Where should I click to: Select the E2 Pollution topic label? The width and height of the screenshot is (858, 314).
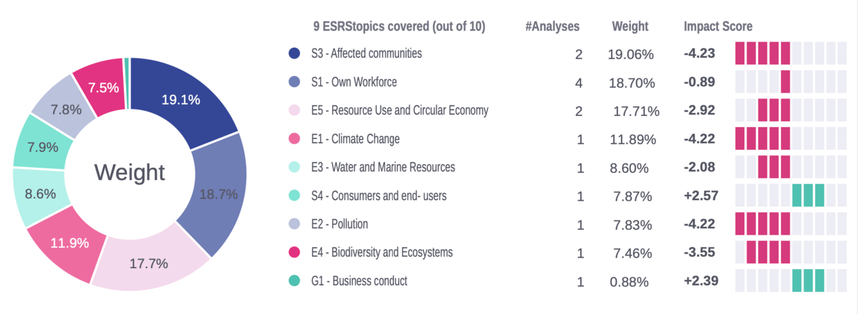339,224
